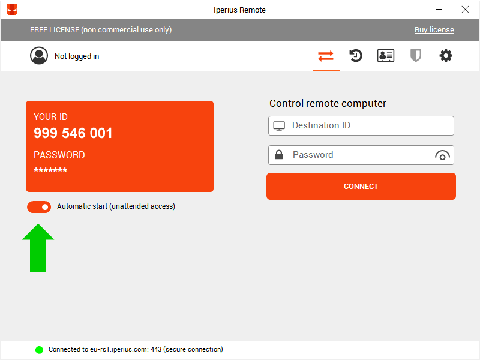Image resolution: width=480 pixels, height=360 pixels.
Task: Click the Iperius Remote logo icon
Action: pos(12,10)
